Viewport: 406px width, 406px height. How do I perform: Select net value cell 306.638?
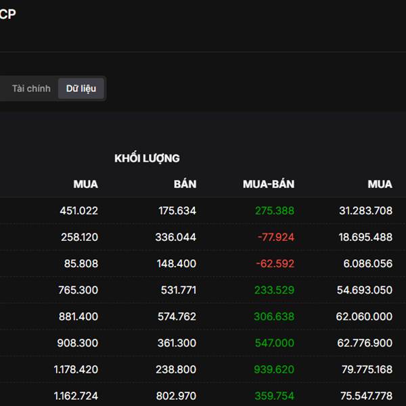[x=274, y=317]
